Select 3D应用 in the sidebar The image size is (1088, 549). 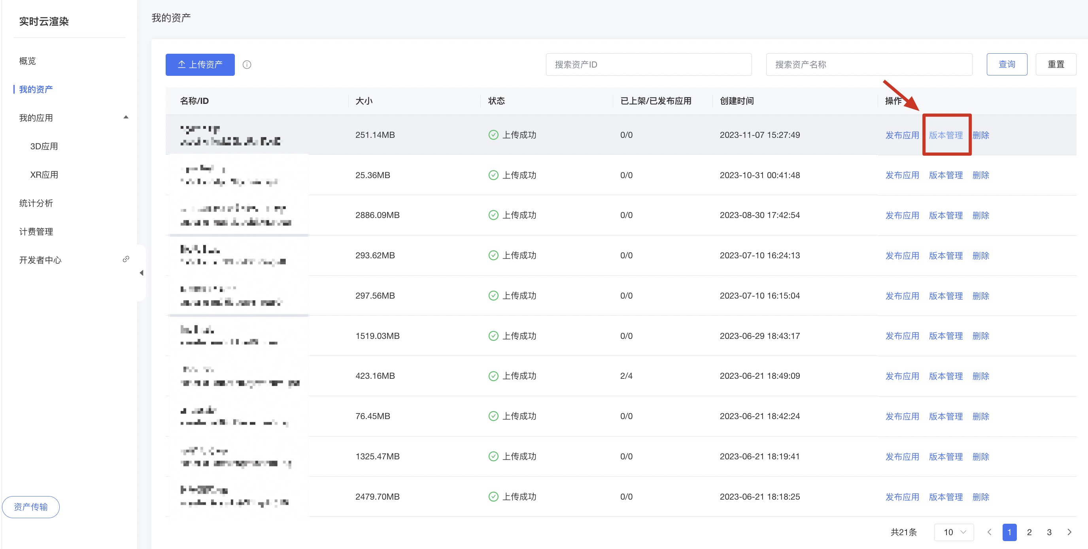pyautogui.click(x=44, y=147)
